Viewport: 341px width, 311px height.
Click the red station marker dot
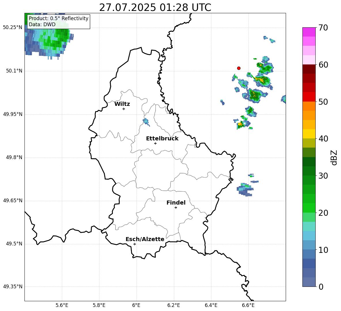click(x=239, y=68)
